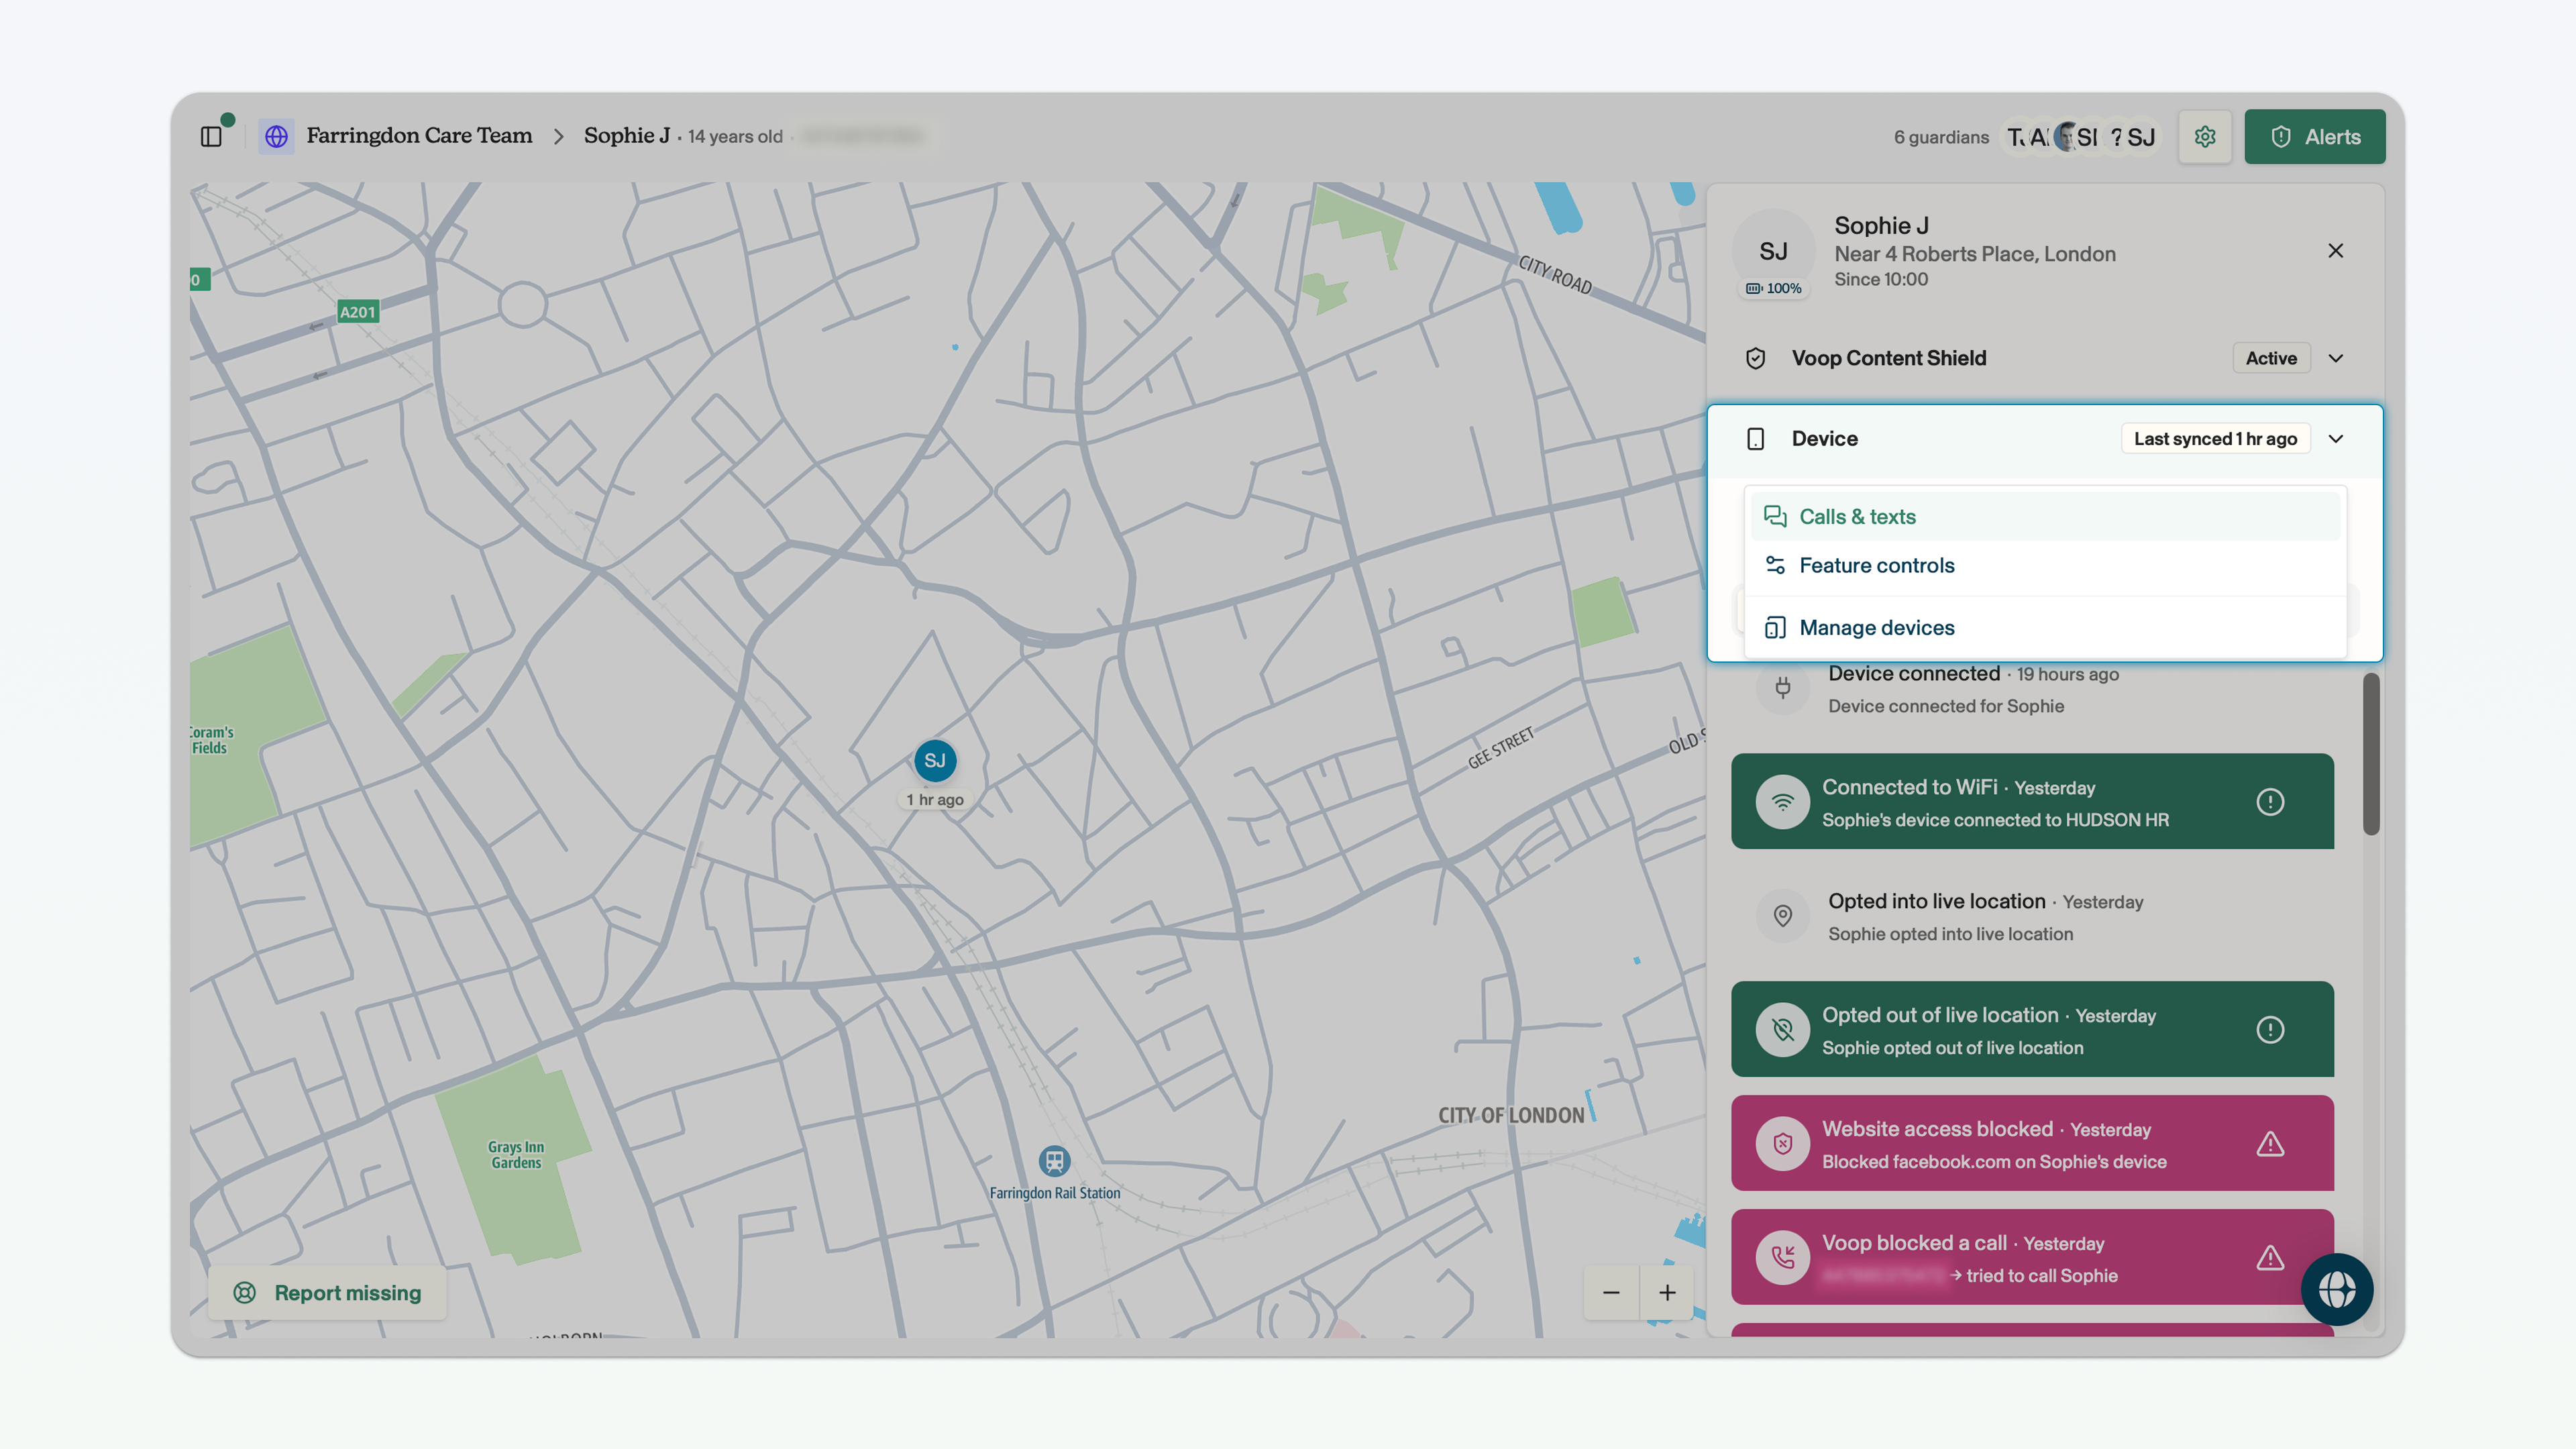Click the phone icon on Voop blocked a call
Image resolution: width=2576 pixels, height=1449 pixels.
click(x=1782, y=1258)
